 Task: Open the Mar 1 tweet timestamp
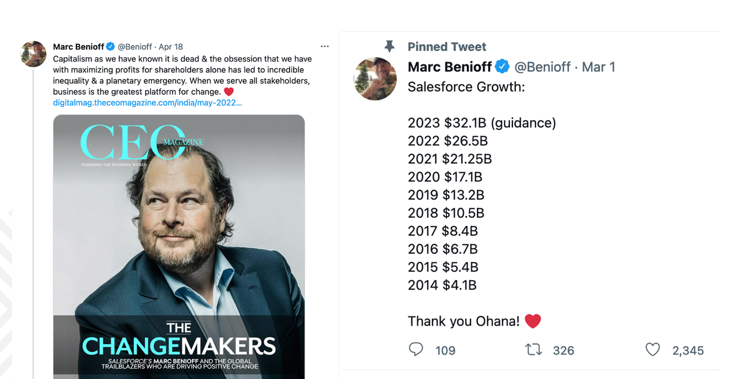point(598,67)
